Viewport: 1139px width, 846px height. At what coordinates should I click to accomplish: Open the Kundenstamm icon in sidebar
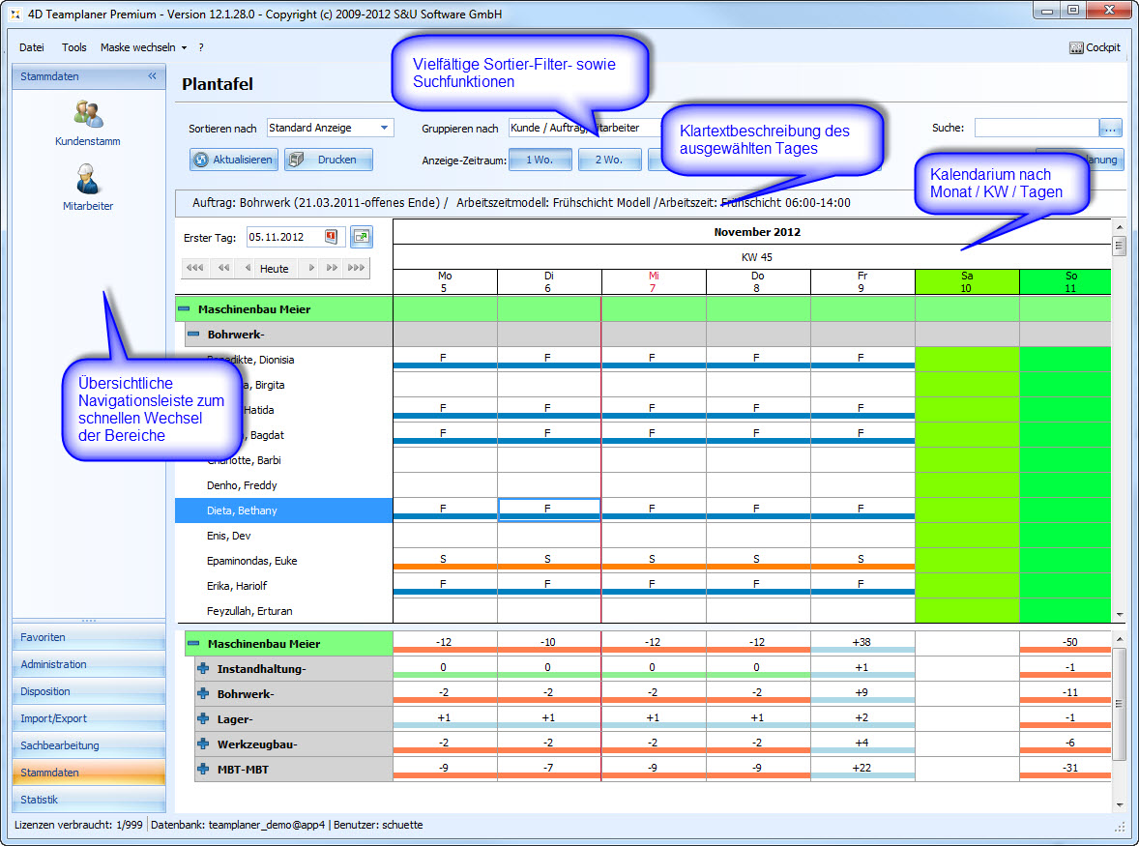tap(88, 115)
